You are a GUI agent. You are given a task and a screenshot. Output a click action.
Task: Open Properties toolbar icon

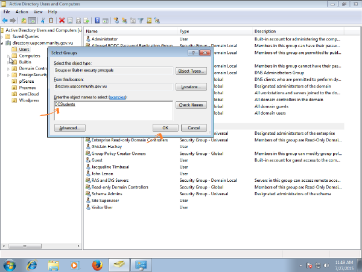pos(70,21)
